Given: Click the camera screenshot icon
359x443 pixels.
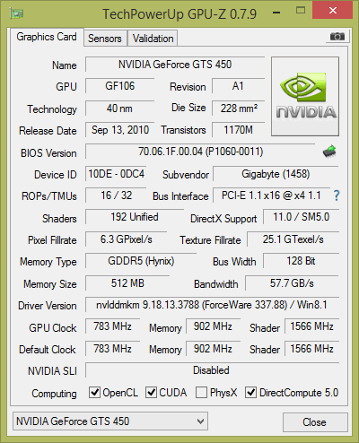Looking at the screenshot, I should pyautogui.click(x=337, y=37).
